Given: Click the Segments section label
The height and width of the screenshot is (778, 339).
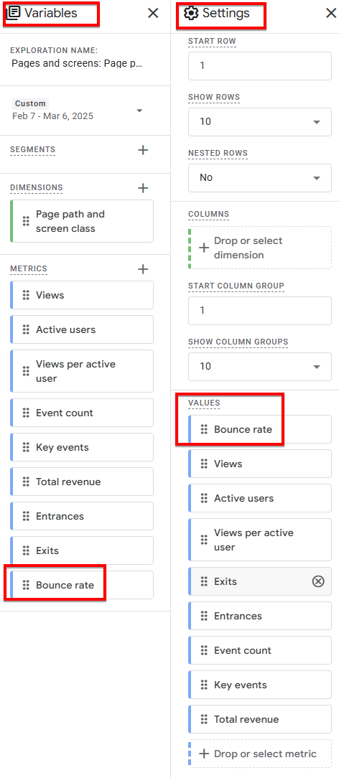Looking at the screenshot, I should point(33,149).
